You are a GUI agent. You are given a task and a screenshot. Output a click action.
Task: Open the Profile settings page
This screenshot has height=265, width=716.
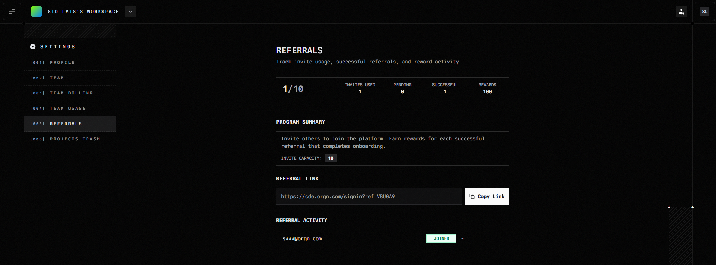[62, 63]
